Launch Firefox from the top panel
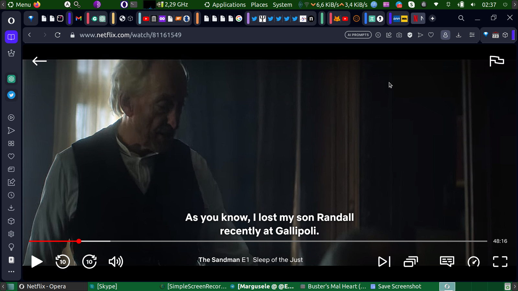 37,5
